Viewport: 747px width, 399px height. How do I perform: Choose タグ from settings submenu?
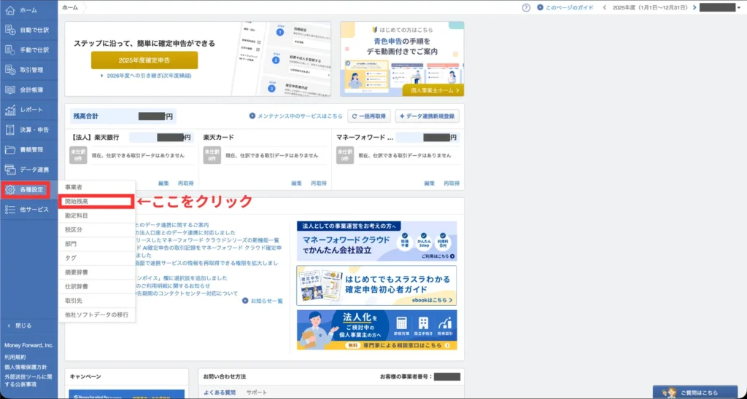(x=97, y=258)
